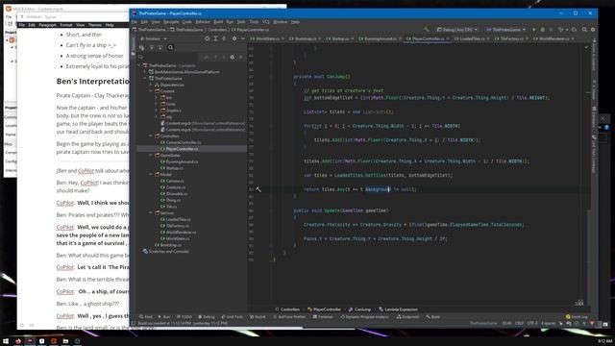Start debugging with the bug icon in toolbar
The height and width of the screenshot is (346, 615).
point(542,30)
